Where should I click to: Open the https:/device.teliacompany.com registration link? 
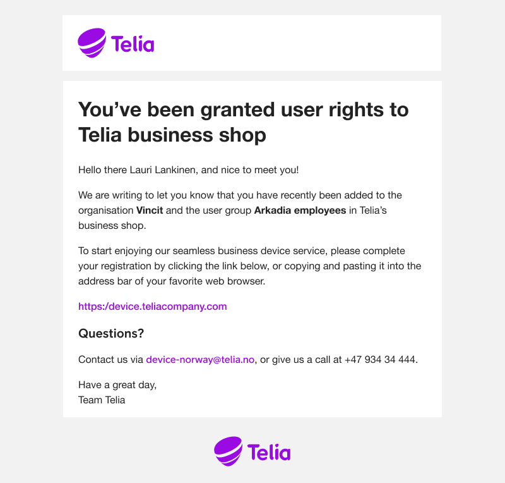pyautogui.click(x=153, y=306)
